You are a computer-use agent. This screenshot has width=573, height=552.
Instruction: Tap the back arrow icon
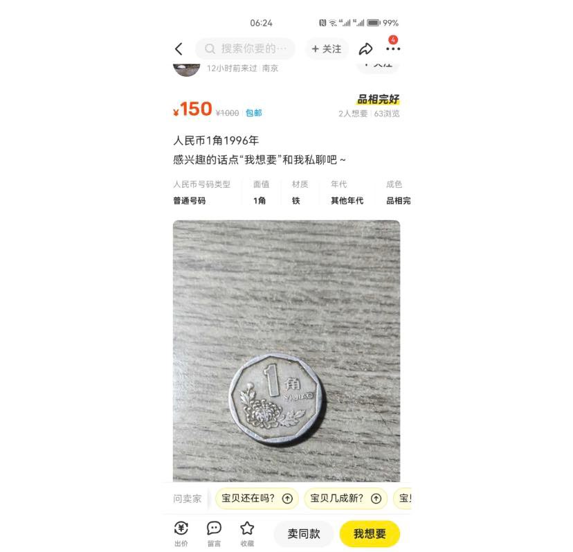179,49
